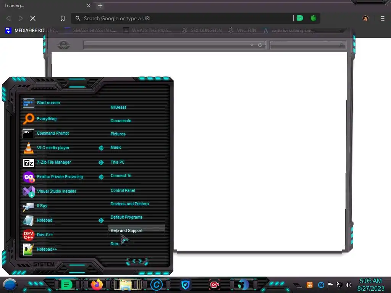Click the Start orb button
This screenshot has height=293, width=391.
pos(10,285)
